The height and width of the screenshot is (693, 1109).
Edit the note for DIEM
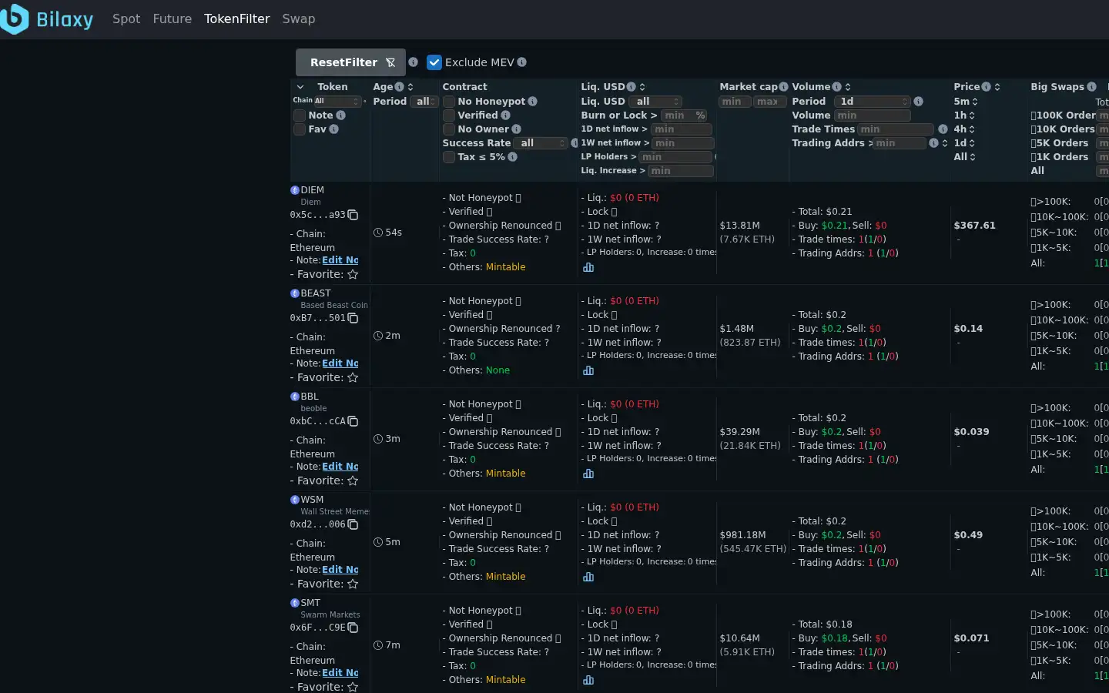[x=340, y=260]
